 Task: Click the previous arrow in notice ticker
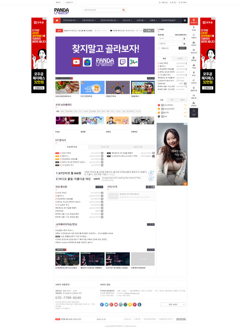click(145, 31)
